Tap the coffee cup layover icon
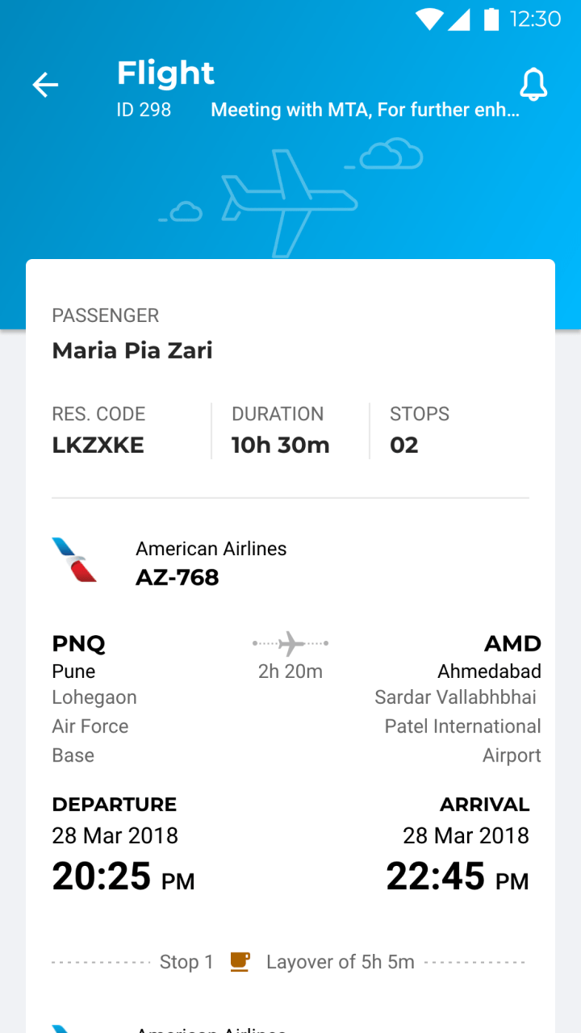581x1033 pixels. click(x=240, y=961)
